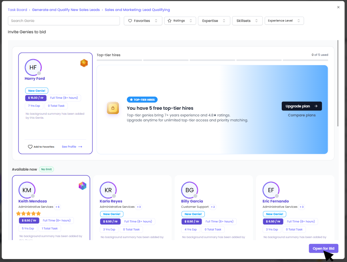The width and height of the screenshot is (347, 262).
Task: Click Keith Mendoza's colorful star badge icon
Action: click(x=83, y=186)
